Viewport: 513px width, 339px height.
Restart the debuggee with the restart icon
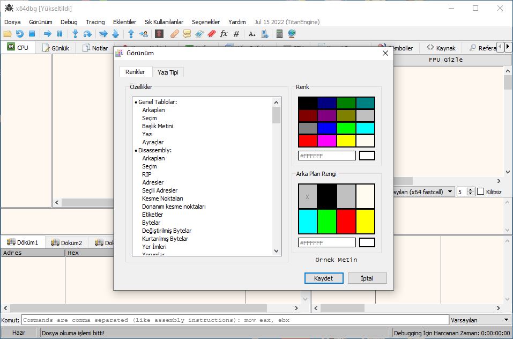click(x=20, y=34)
